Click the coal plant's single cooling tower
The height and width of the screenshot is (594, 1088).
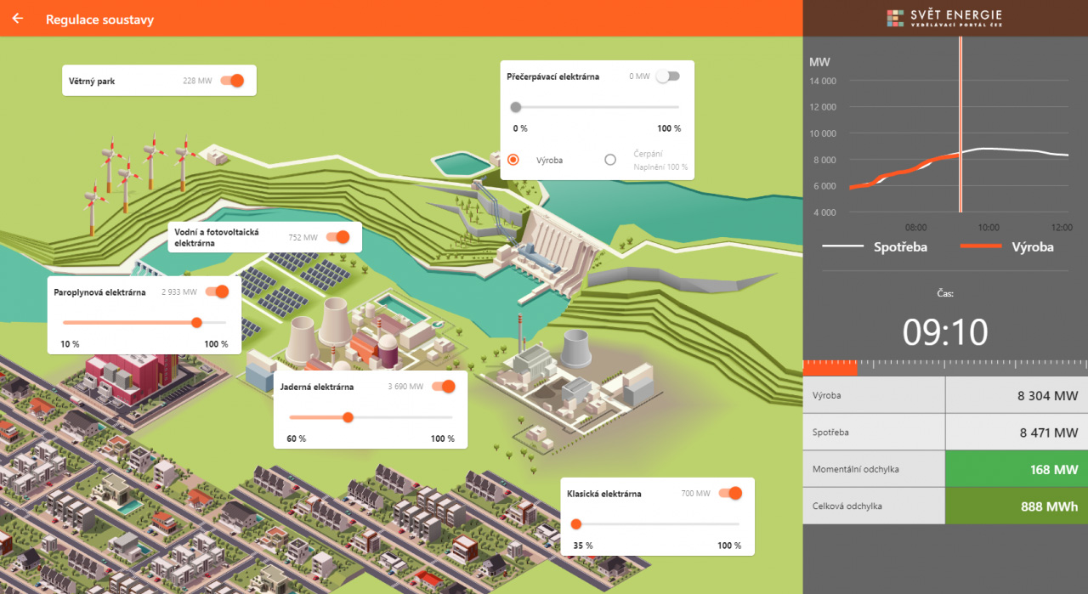(576, 349)
